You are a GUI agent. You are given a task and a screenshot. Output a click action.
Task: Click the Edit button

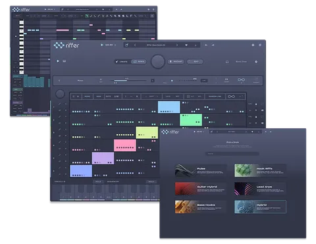click(x=195, y=62)
